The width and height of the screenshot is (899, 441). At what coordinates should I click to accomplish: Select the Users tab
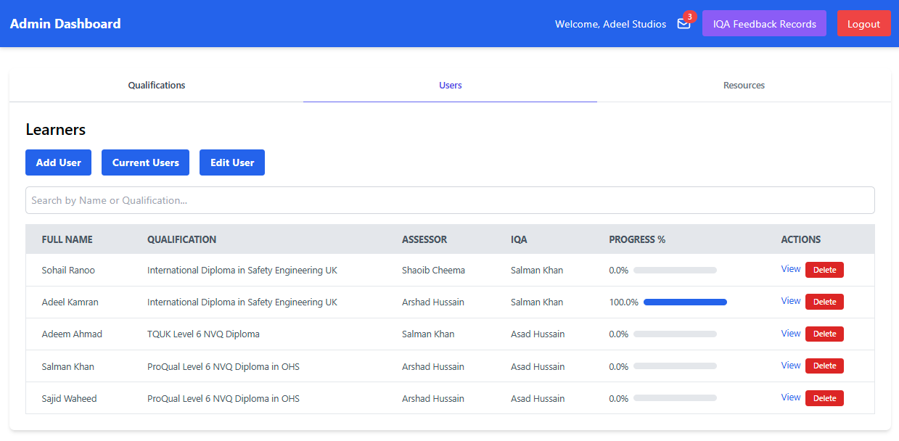(x=450, y=86)
